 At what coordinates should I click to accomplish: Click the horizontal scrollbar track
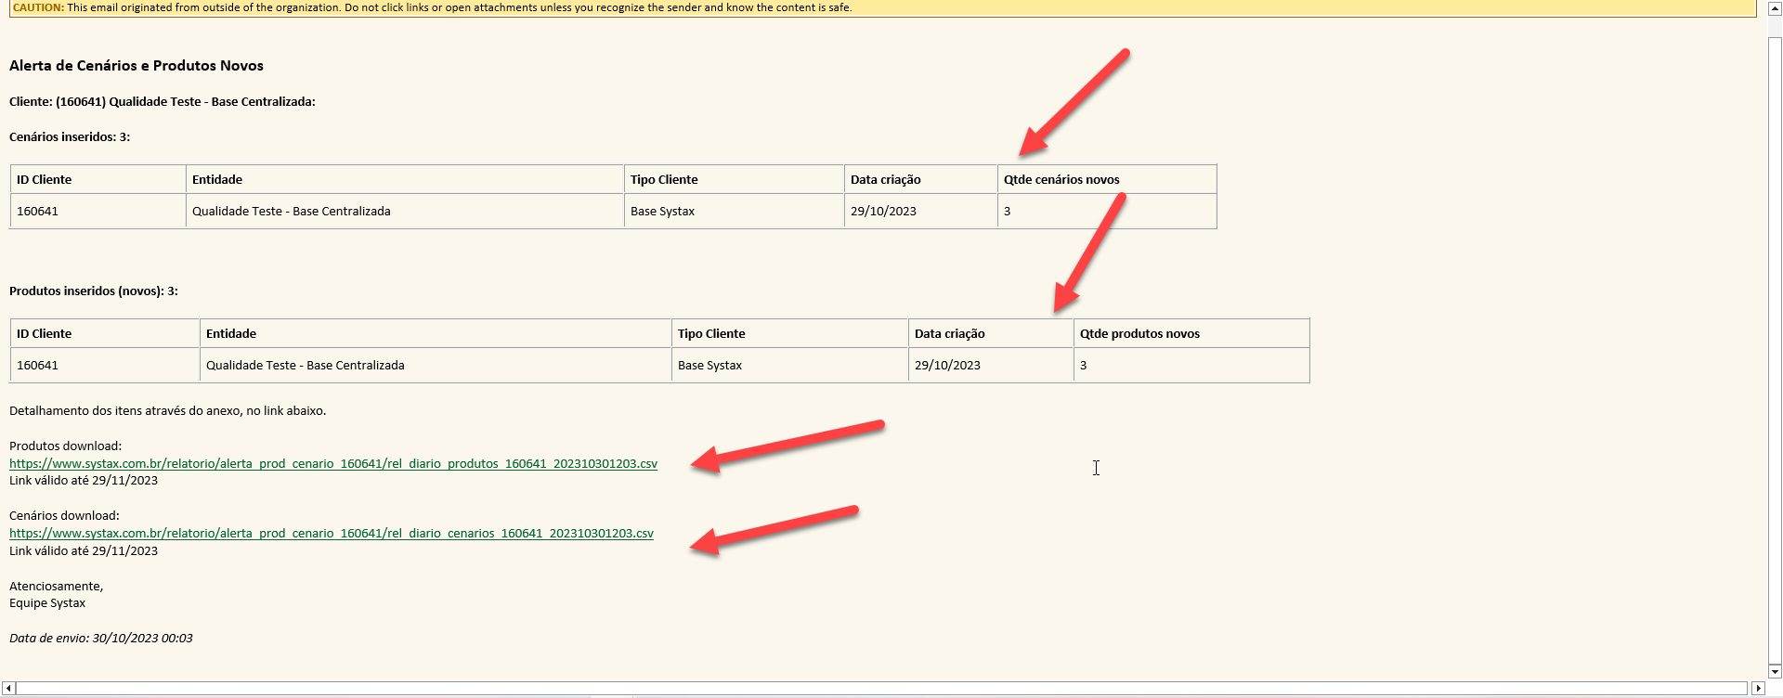click(x=882, y=688)
